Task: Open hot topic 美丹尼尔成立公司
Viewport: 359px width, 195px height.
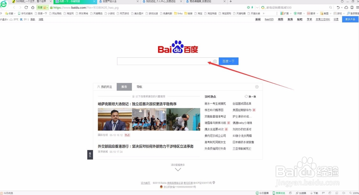Action: click(215, 136)
